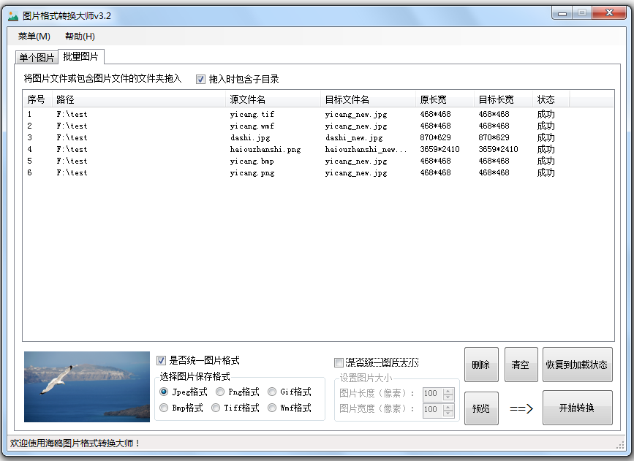This screenshot has width=634, height=461.
Task: Click the 状态 column header
Action: click(551, 99)
